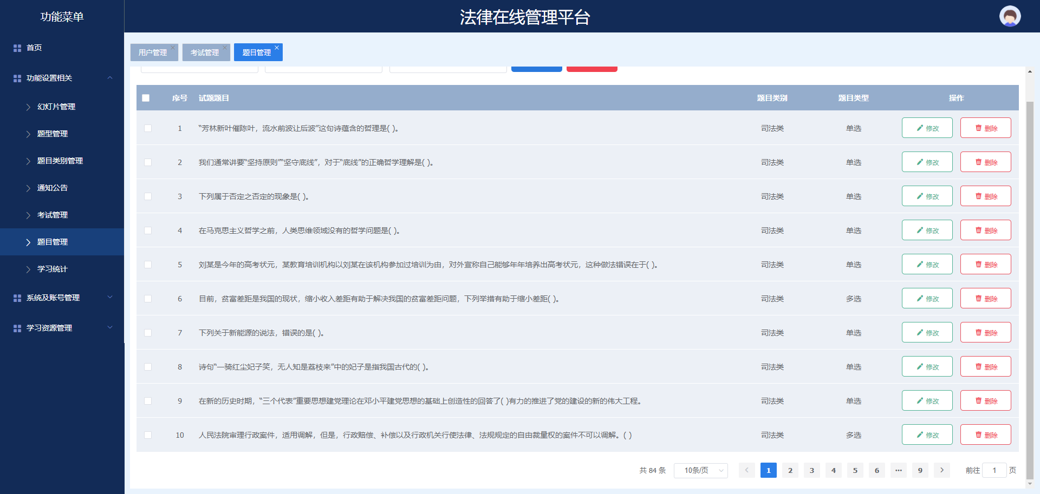
Task: Click trash icon in row 10 删除 button
Action: tap(978, 435)
